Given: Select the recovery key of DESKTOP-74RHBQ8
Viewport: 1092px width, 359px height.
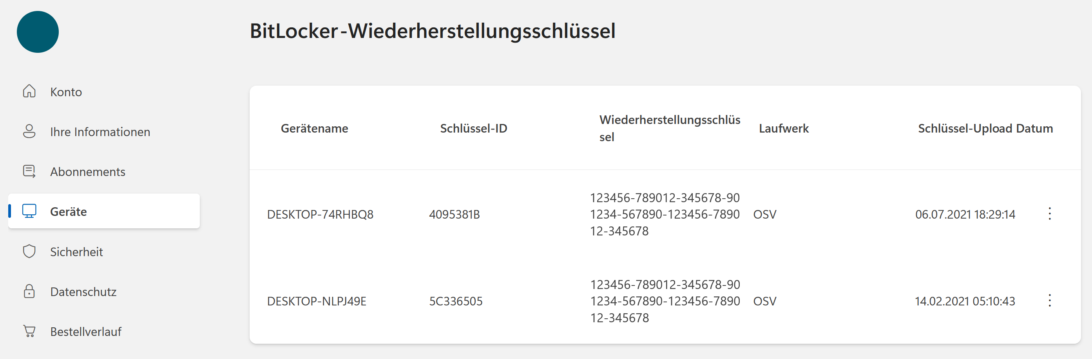Looking at the screenshot, I should point(664,215).
